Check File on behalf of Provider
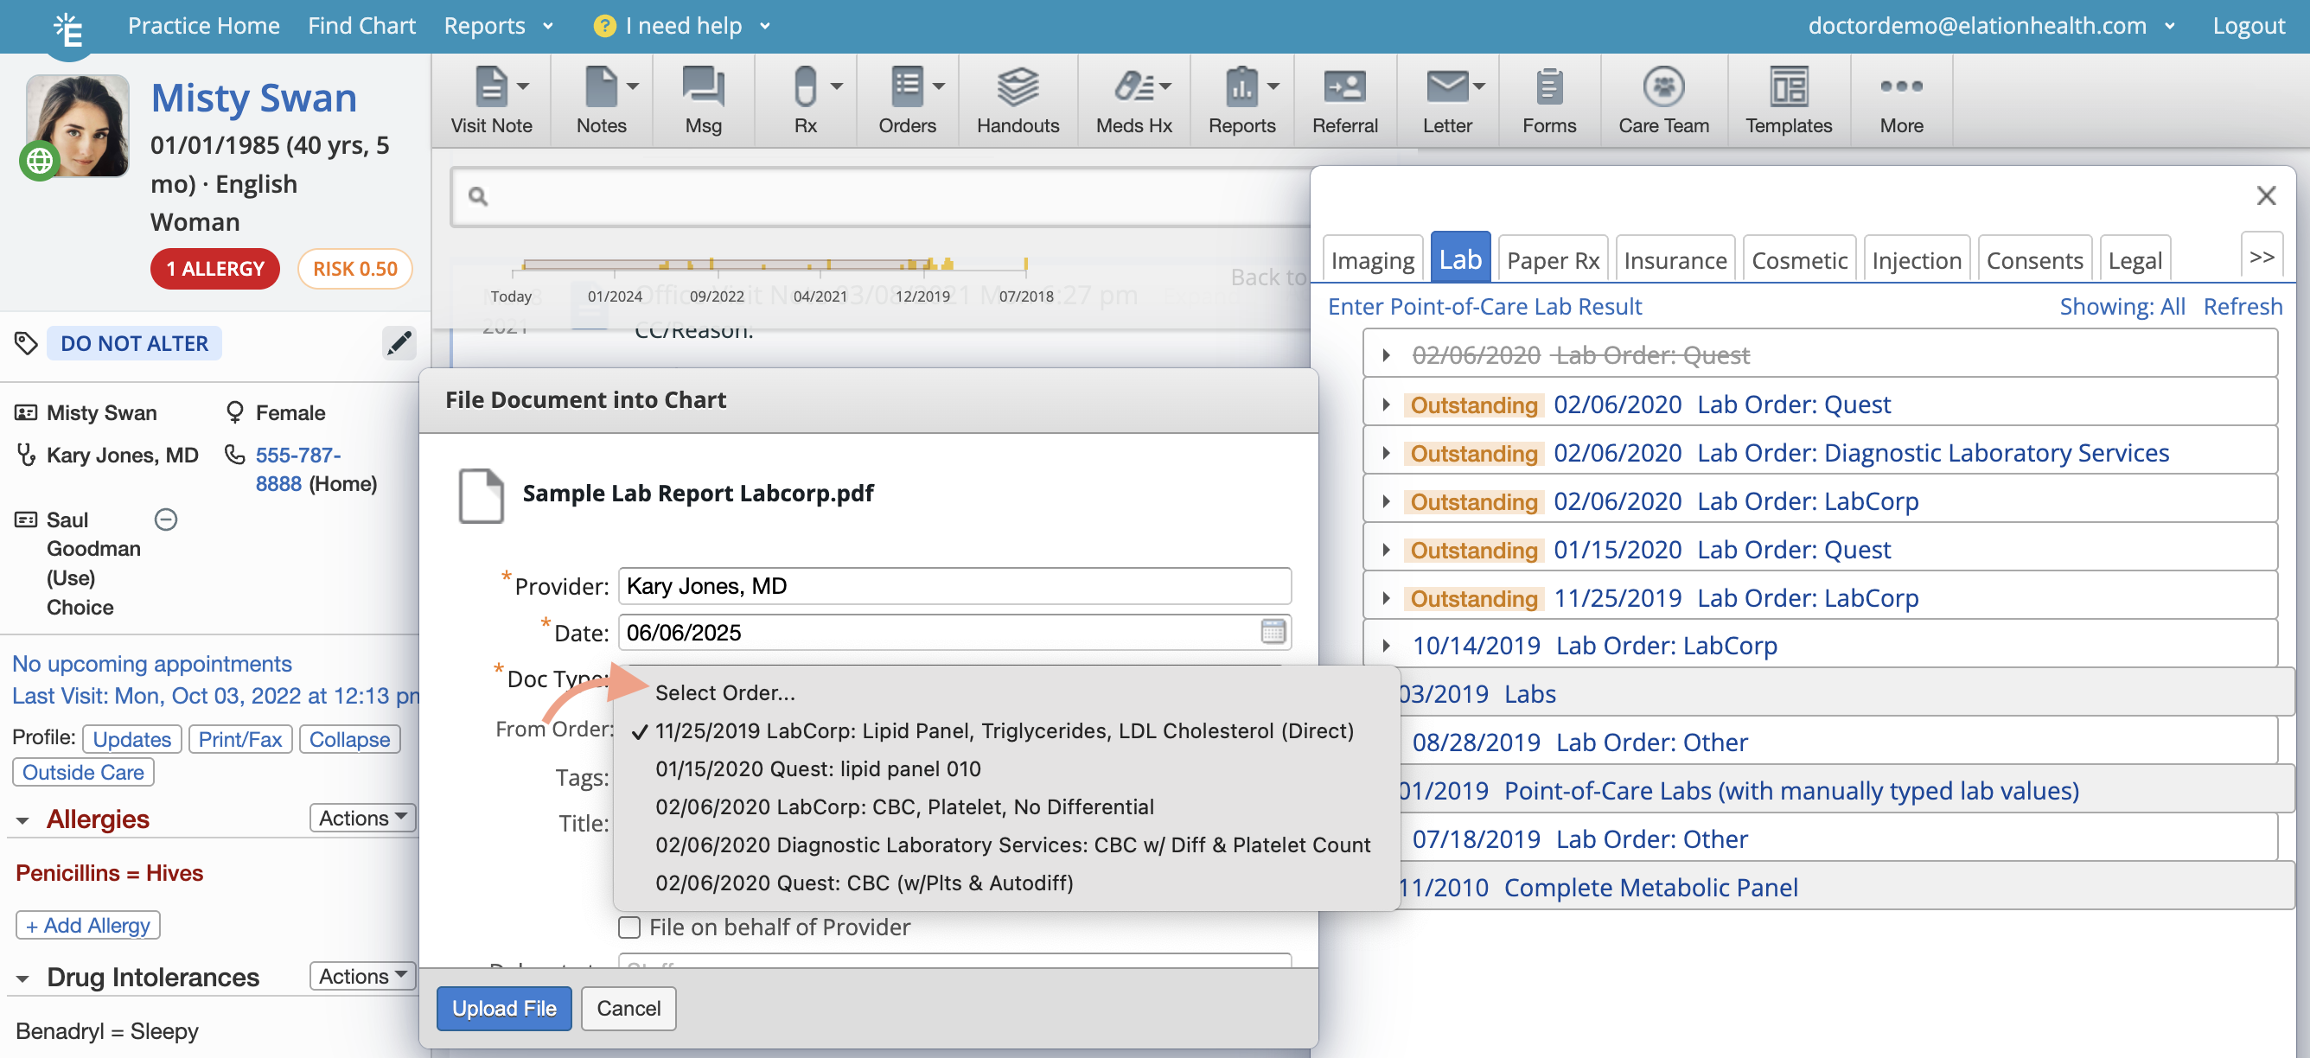Viewport: 2310px width, 1058px height. click(629, 927)
